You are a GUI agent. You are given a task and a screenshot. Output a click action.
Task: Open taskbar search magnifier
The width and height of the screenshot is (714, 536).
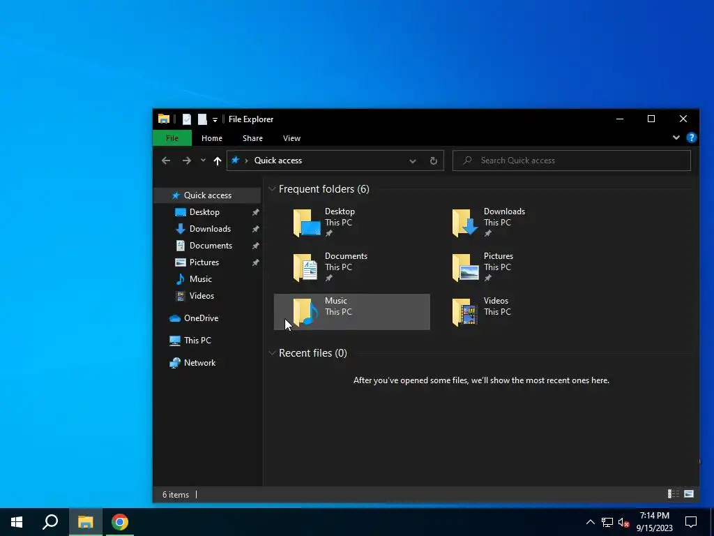(50, 522)
